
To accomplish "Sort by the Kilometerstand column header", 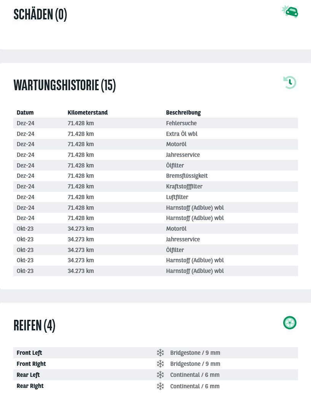I will tap(88, 113).
